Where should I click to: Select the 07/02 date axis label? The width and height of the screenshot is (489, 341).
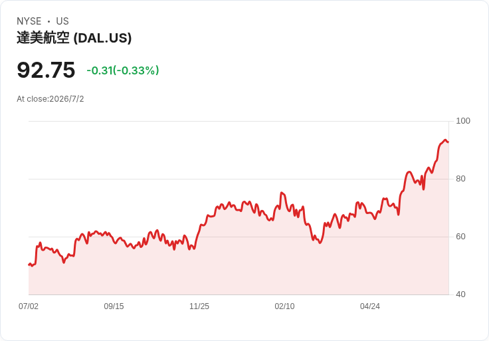(29, 306)
